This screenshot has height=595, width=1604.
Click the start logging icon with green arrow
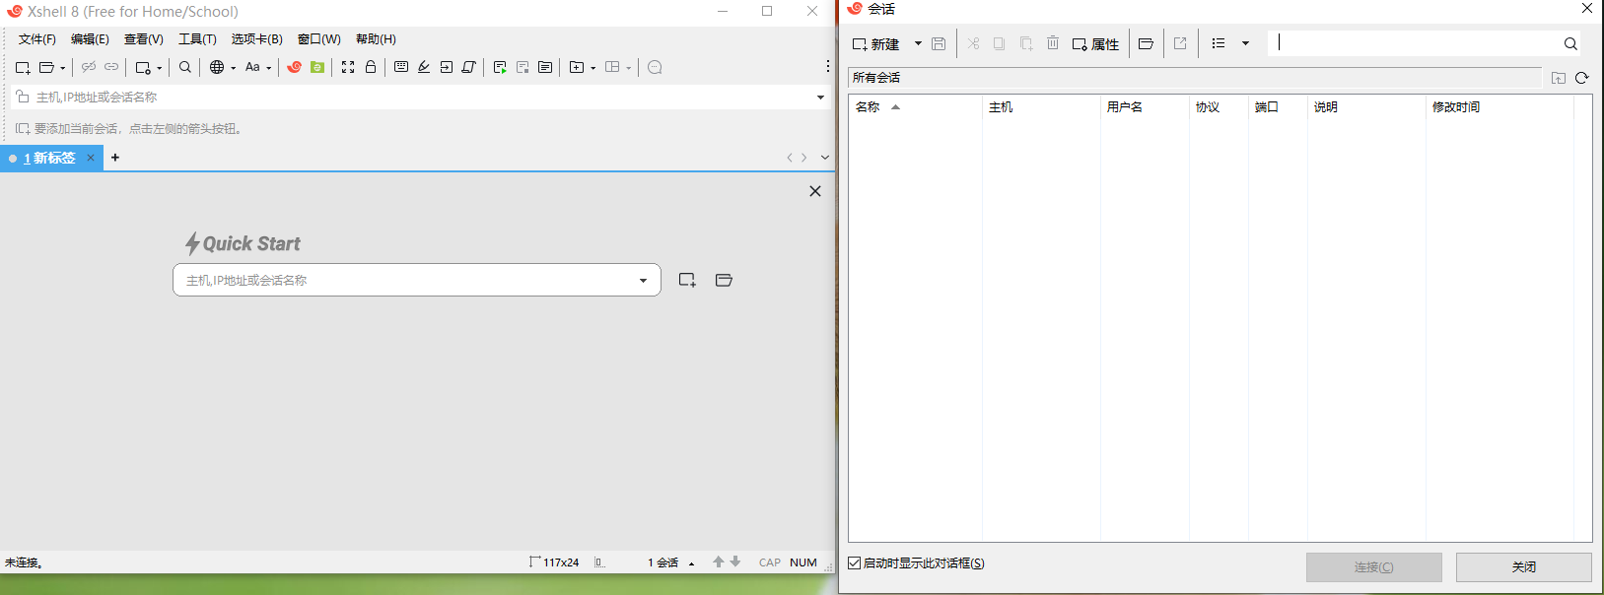pos(500,67)
